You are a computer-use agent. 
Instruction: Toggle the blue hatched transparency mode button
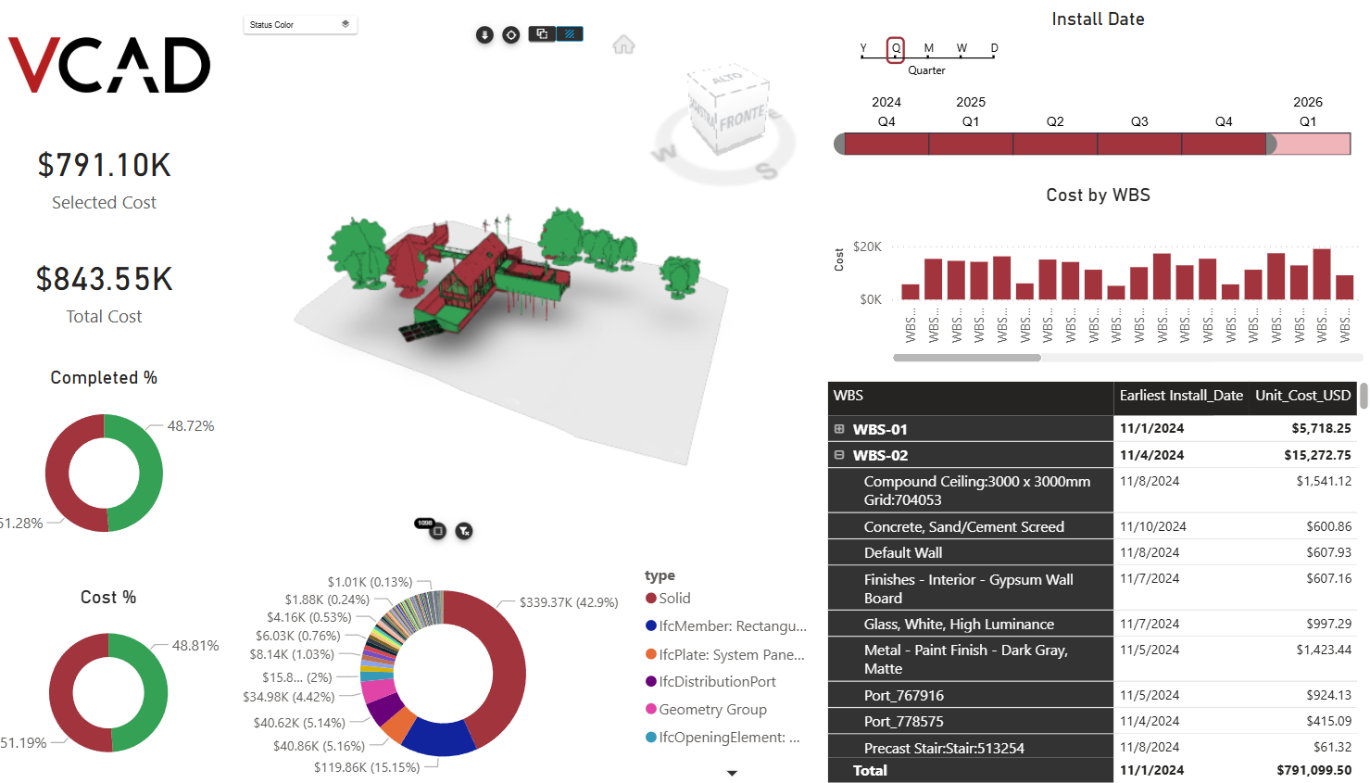570,34
